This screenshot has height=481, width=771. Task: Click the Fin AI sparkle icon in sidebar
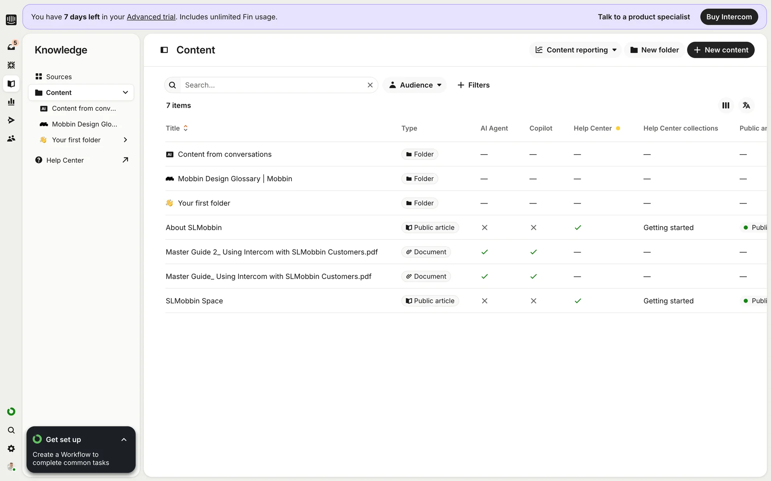point(11,65)
